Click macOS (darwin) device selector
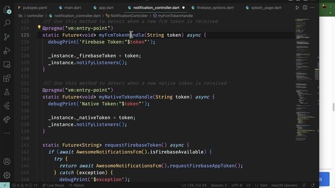335x188 pixels. tap(284, 185)
